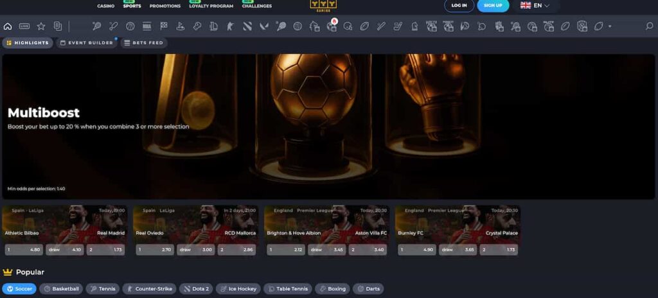Open the bet slip documents icon
The height and width of the screenshot is (298, 658).
(58, 26)
